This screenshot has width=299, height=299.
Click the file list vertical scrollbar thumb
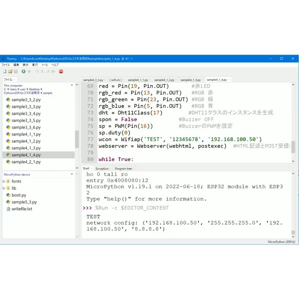[77, 139]
